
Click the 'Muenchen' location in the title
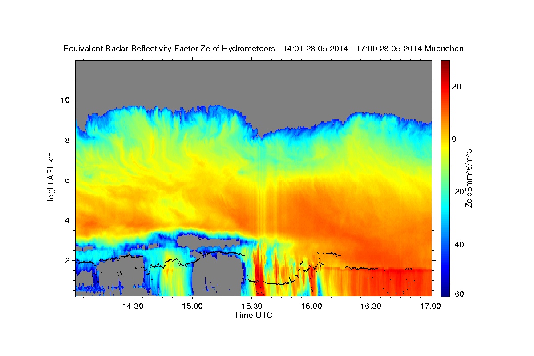click(x=445, y=49)
